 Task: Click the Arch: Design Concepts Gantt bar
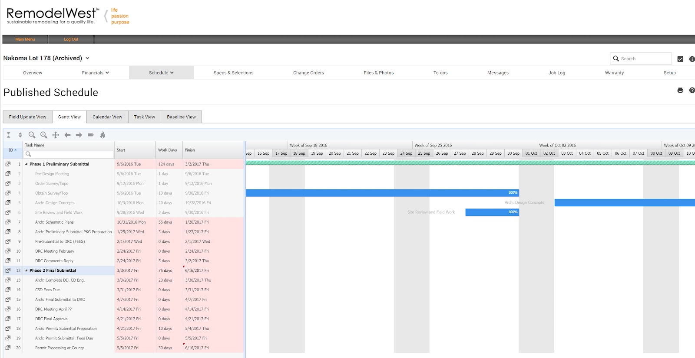(625, 202)
